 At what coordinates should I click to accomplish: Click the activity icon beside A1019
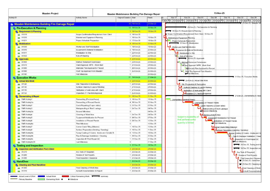click(19, 35)
